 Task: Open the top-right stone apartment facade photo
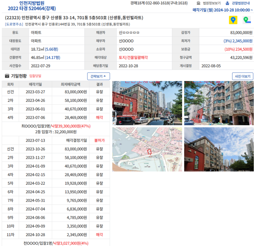pyautogui.click(x=219, y=103)
